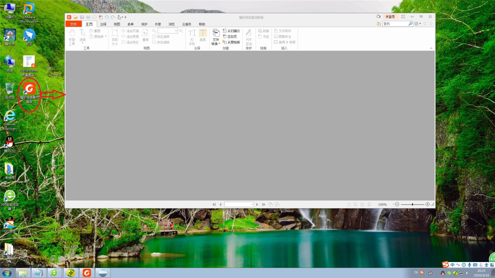Click the Foxit Reader icon in the taskbar
The image size is (495, 278).
click(87, 273)
